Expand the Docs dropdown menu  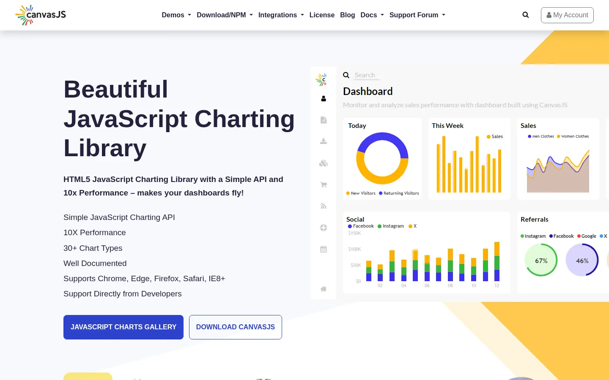pyautogui.click(x=372, y=15)
